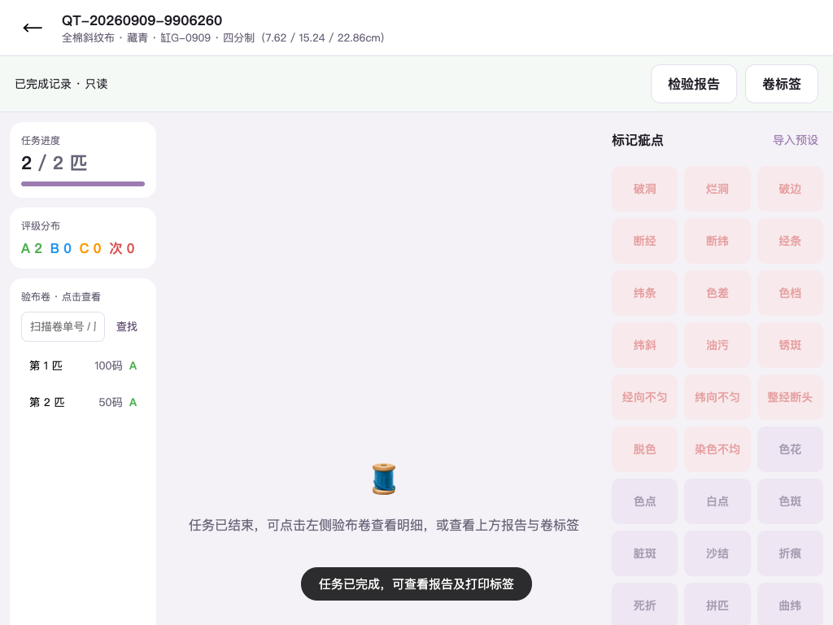Screen dimensions: 833x625
Task: Click the 折痕 defect button
Action: coord(790,553)
